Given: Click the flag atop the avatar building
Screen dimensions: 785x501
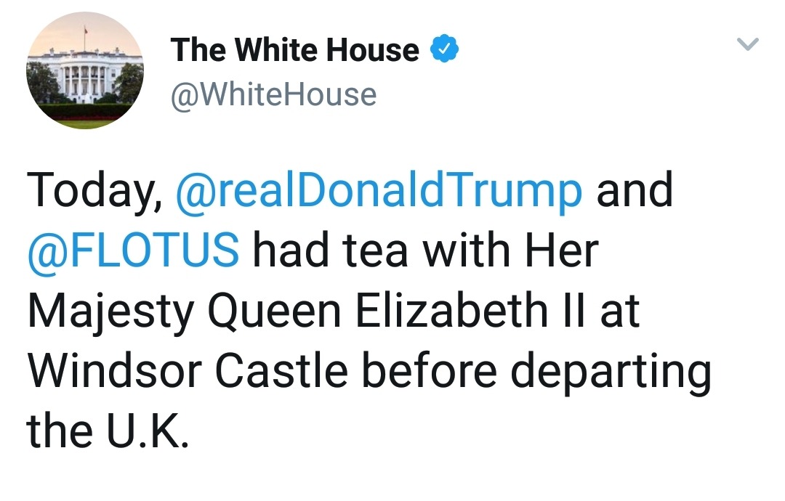Looking at the screenshot, I should tap(85, 31).
